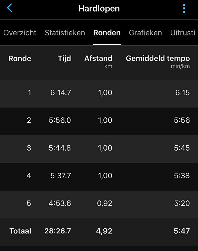Select the Ronden tab

click(x=107, y=33)
